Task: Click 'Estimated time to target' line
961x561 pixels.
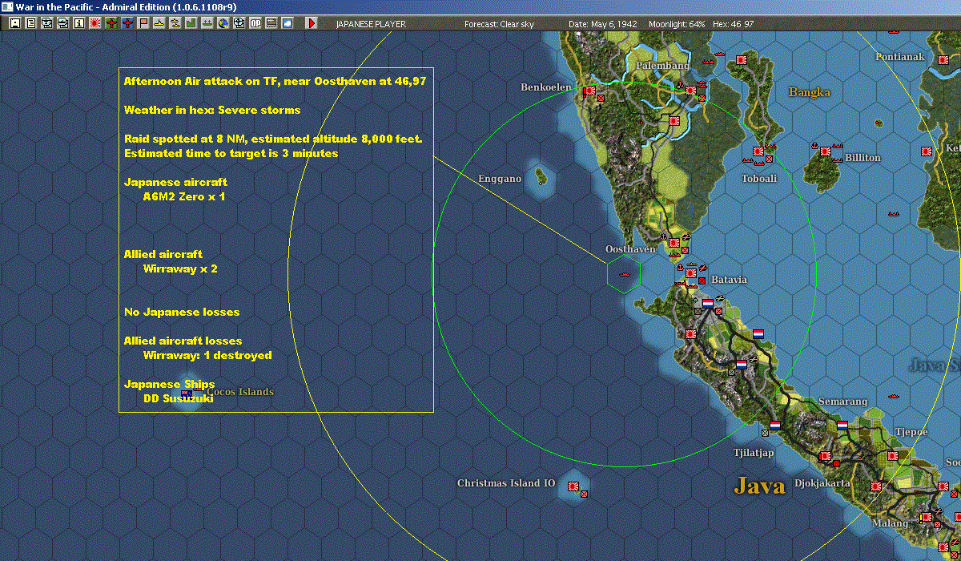Action: 231,153
